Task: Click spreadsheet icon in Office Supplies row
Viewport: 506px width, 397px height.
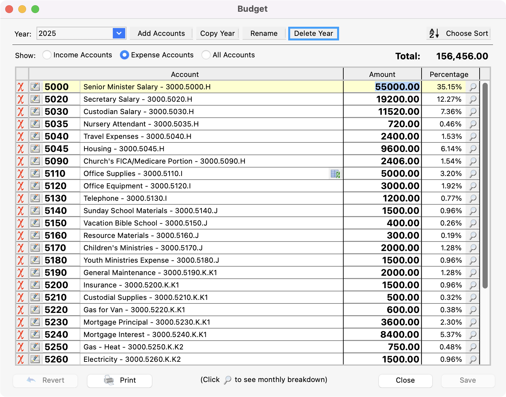Action: pyautogui.click(x=335, y=174)
